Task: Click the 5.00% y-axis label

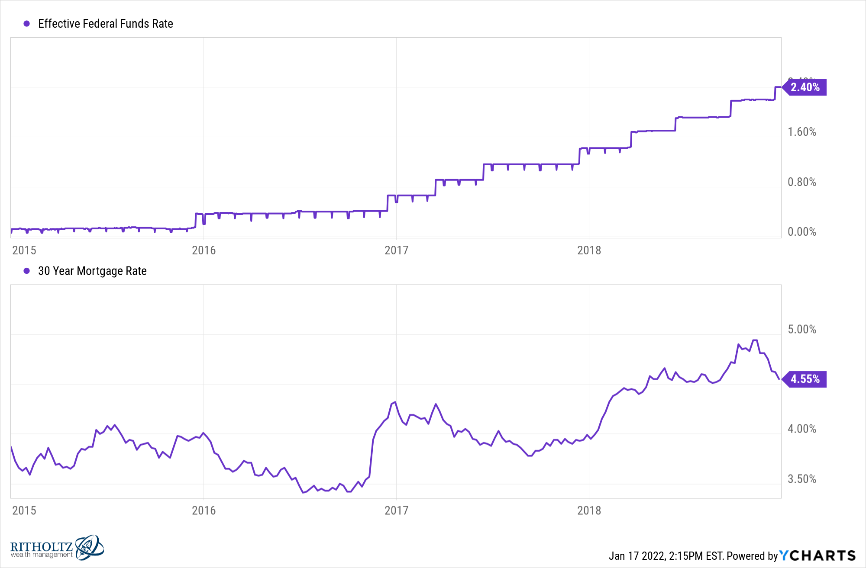Action: click(x=802, y=330)
